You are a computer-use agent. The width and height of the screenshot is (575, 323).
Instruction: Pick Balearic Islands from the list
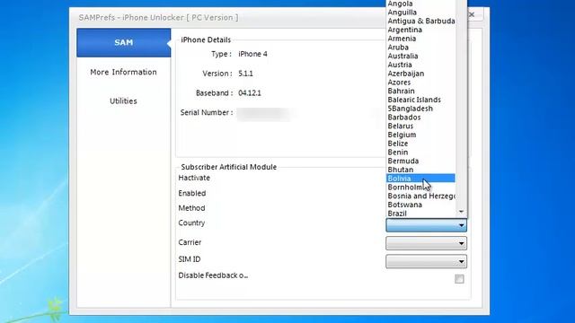(421, 100)
